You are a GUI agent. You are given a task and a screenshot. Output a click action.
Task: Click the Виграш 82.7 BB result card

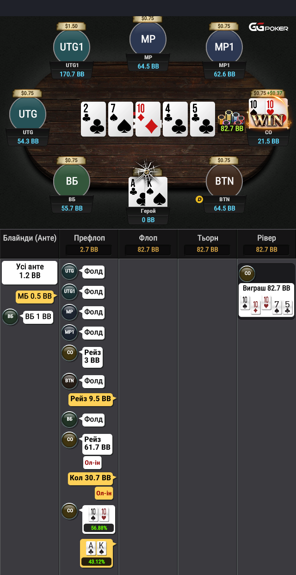tap(266, 300)
